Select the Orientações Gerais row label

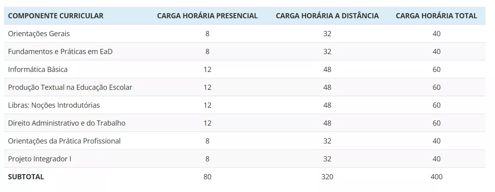39,34
